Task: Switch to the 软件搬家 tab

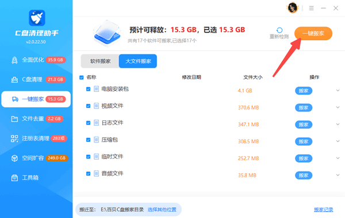Action: point(100,61)
